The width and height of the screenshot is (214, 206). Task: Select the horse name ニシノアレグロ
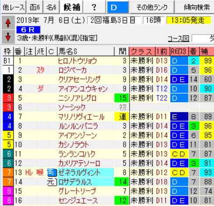[77, 98]
